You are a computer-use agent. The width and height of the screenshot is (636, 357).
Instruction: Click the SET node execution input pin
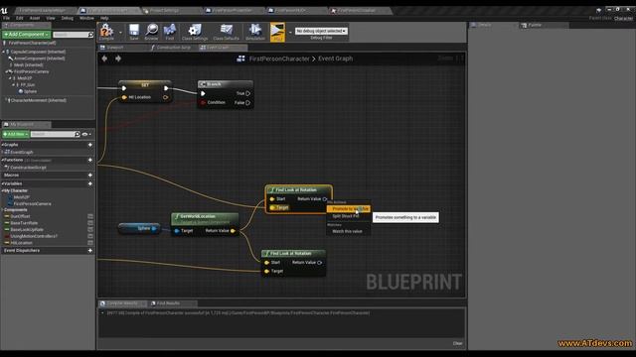pyautogui.click(x=124, y=88)
